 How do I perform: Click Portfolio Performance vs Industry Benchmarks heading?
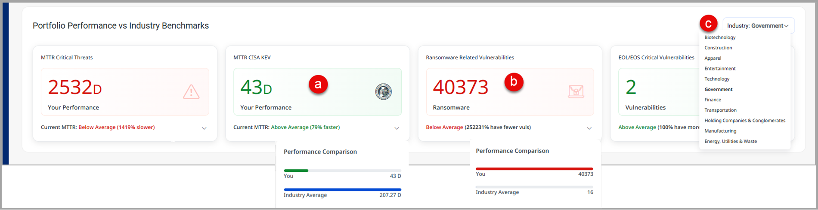(121, 26)
